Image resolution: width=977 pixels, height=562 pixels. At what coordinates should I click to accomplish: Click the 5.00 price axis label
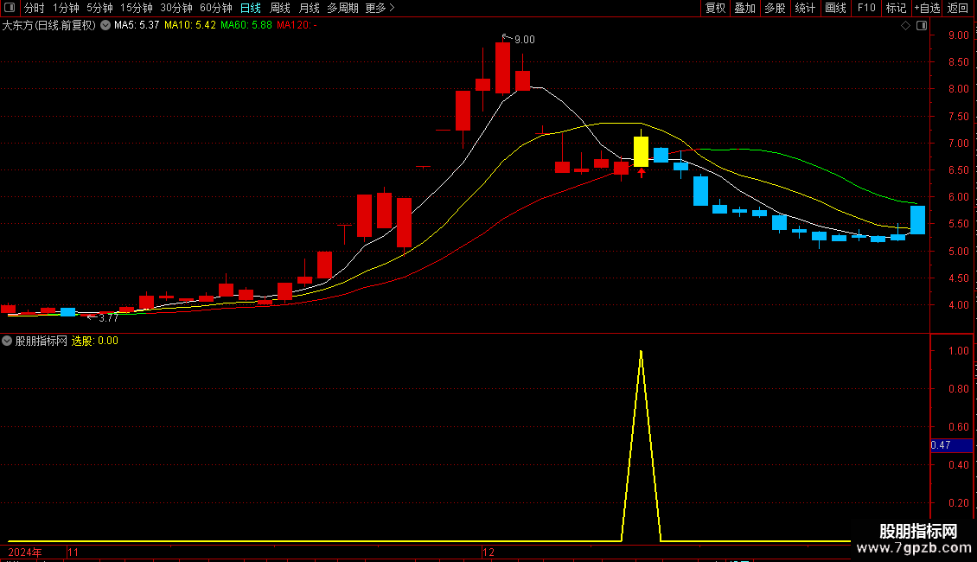coord(959,252)
